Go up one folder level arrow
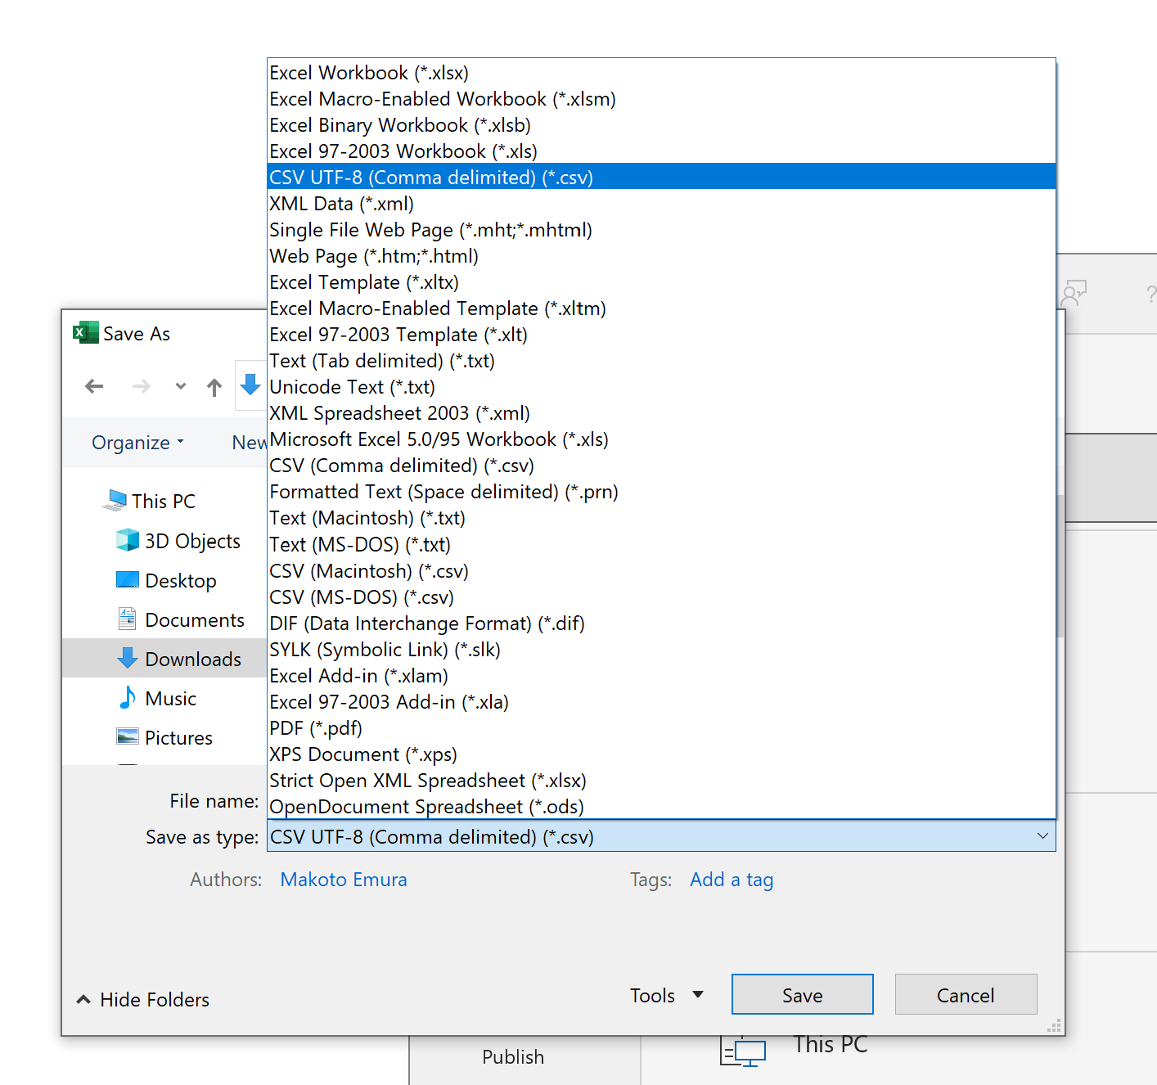The width and height of the screenshot is (1157, 1085). (x=214, y=387)
